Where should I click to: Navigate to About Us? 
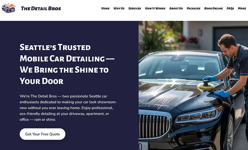click(176, 8)
